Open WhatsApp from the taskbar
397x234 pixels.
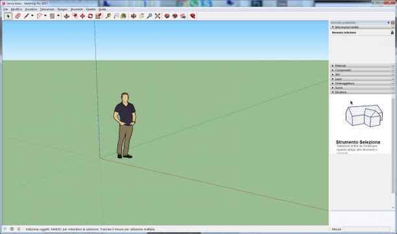[194, 3]
